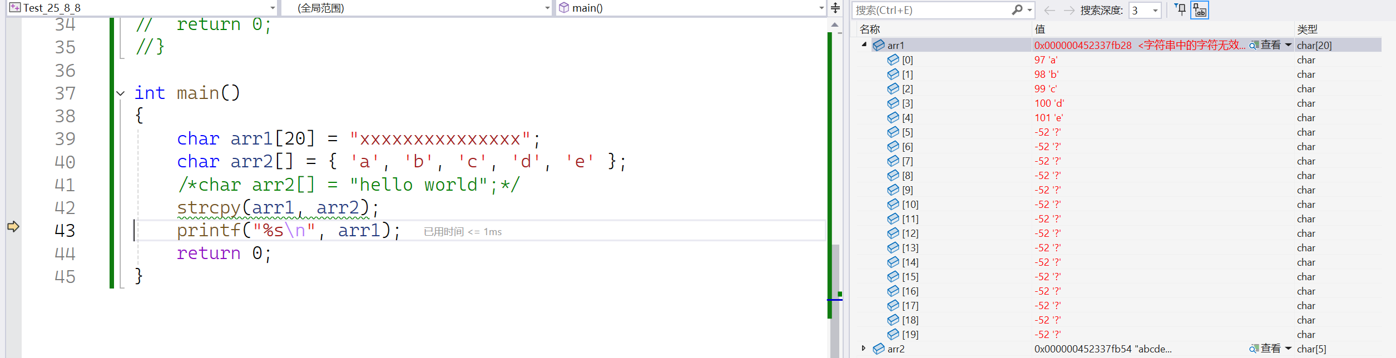Image resolution: width=1396 pixels, height=358 pixels.
Task: Click the cube icon of element [16]
Action: click(x=893, y=291)
